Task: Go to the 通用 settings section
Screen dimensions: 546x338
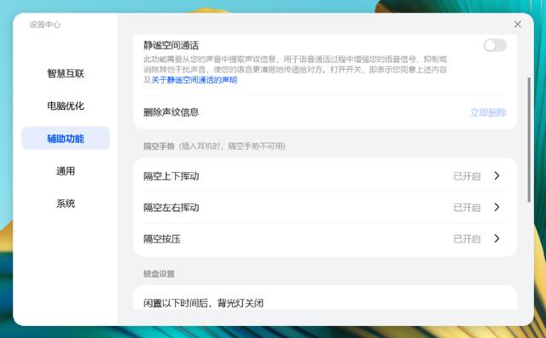Action: pos(66,171)
